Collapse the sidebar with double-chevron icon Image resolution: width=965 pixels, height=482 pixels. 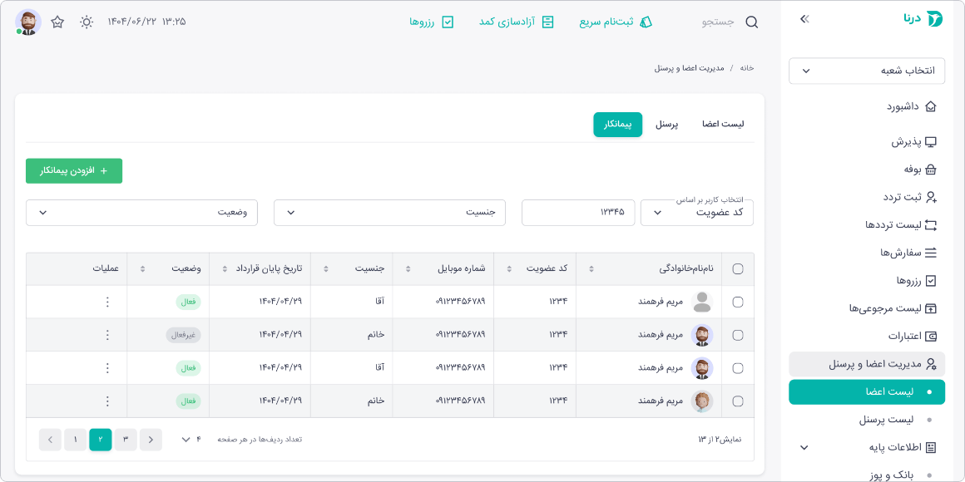point(804,19)
